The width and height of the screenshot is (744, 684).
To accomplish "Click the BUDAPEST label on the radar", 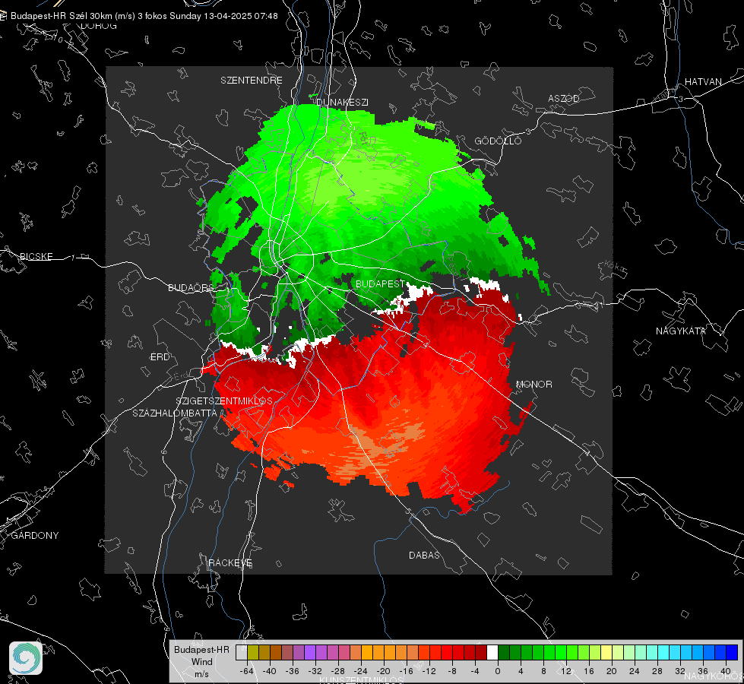I will (x=381, y=283).
